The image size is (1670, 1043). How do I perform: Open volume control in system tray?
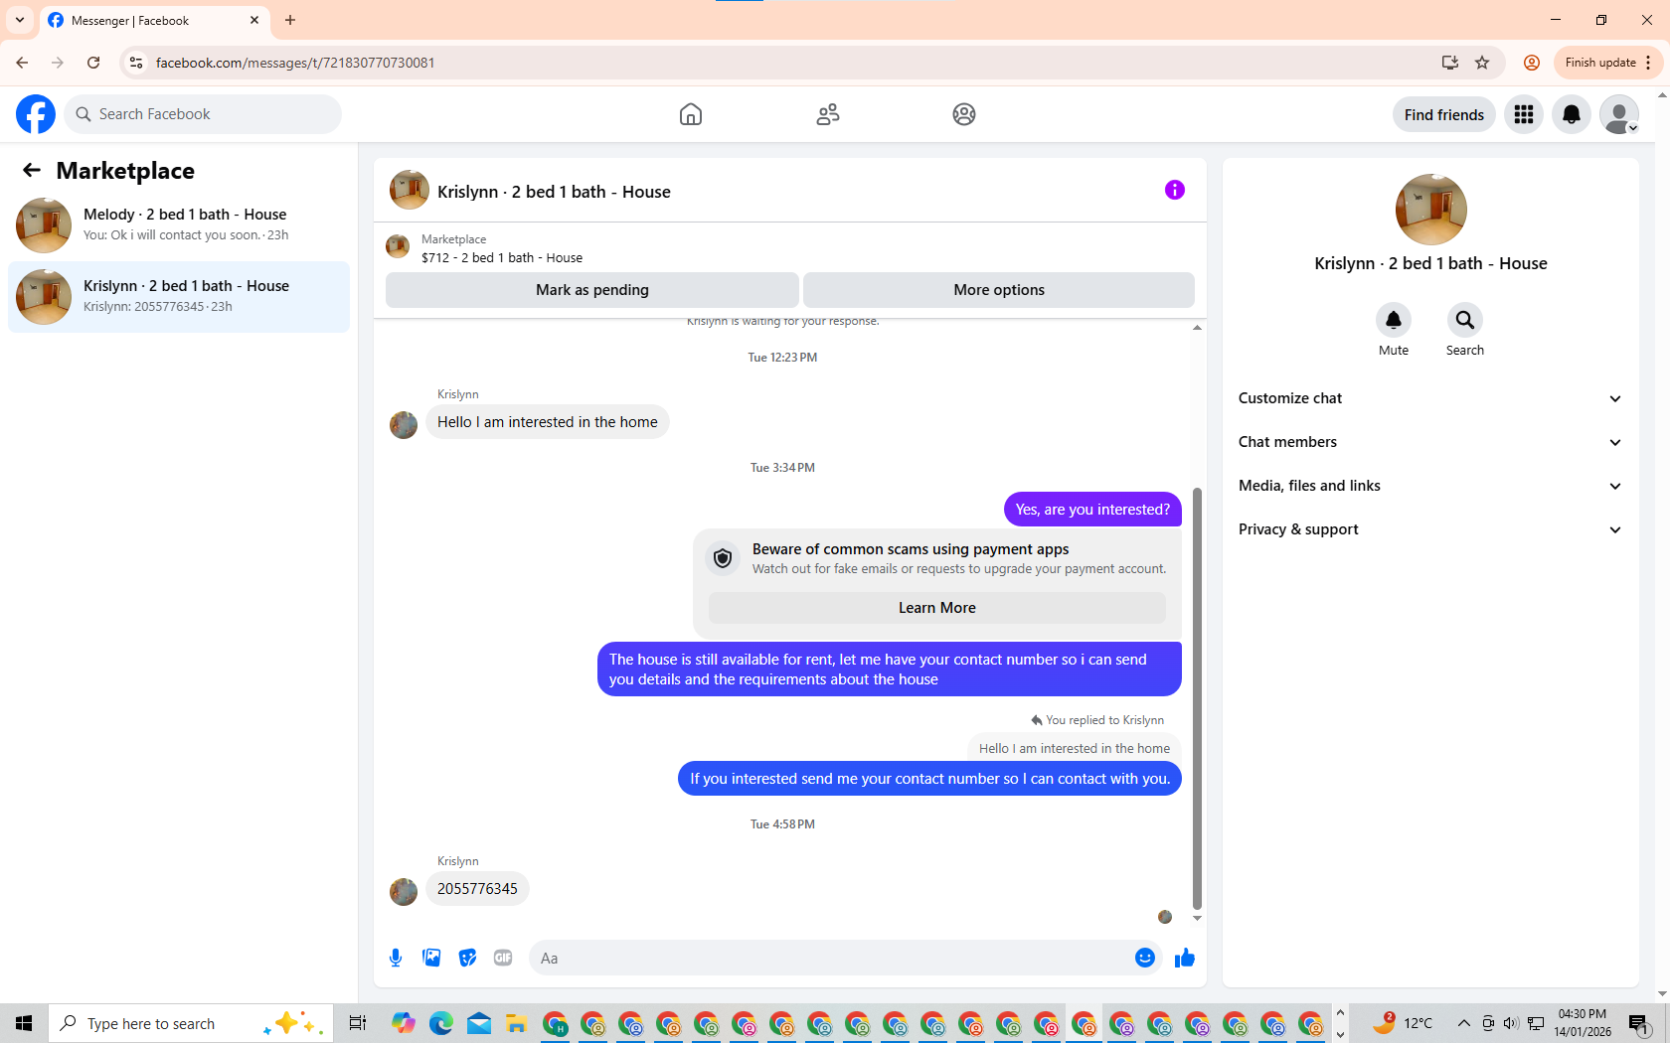pos(1511,1023)
